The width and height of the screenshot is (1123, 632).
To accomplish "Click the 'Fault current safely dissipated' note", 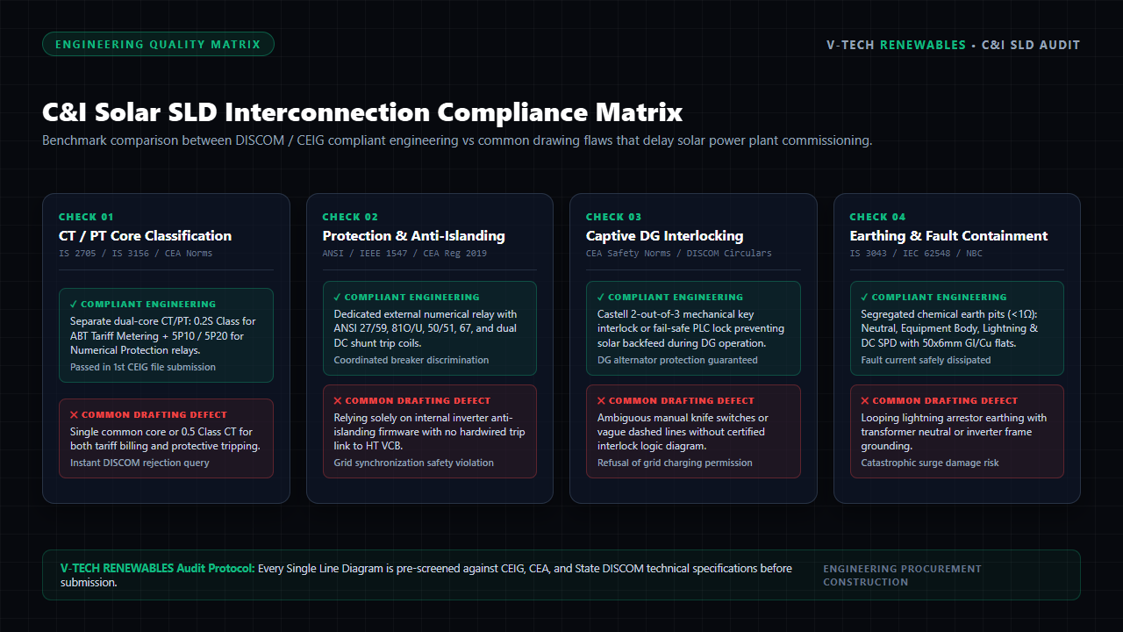I will coord(926,360).
